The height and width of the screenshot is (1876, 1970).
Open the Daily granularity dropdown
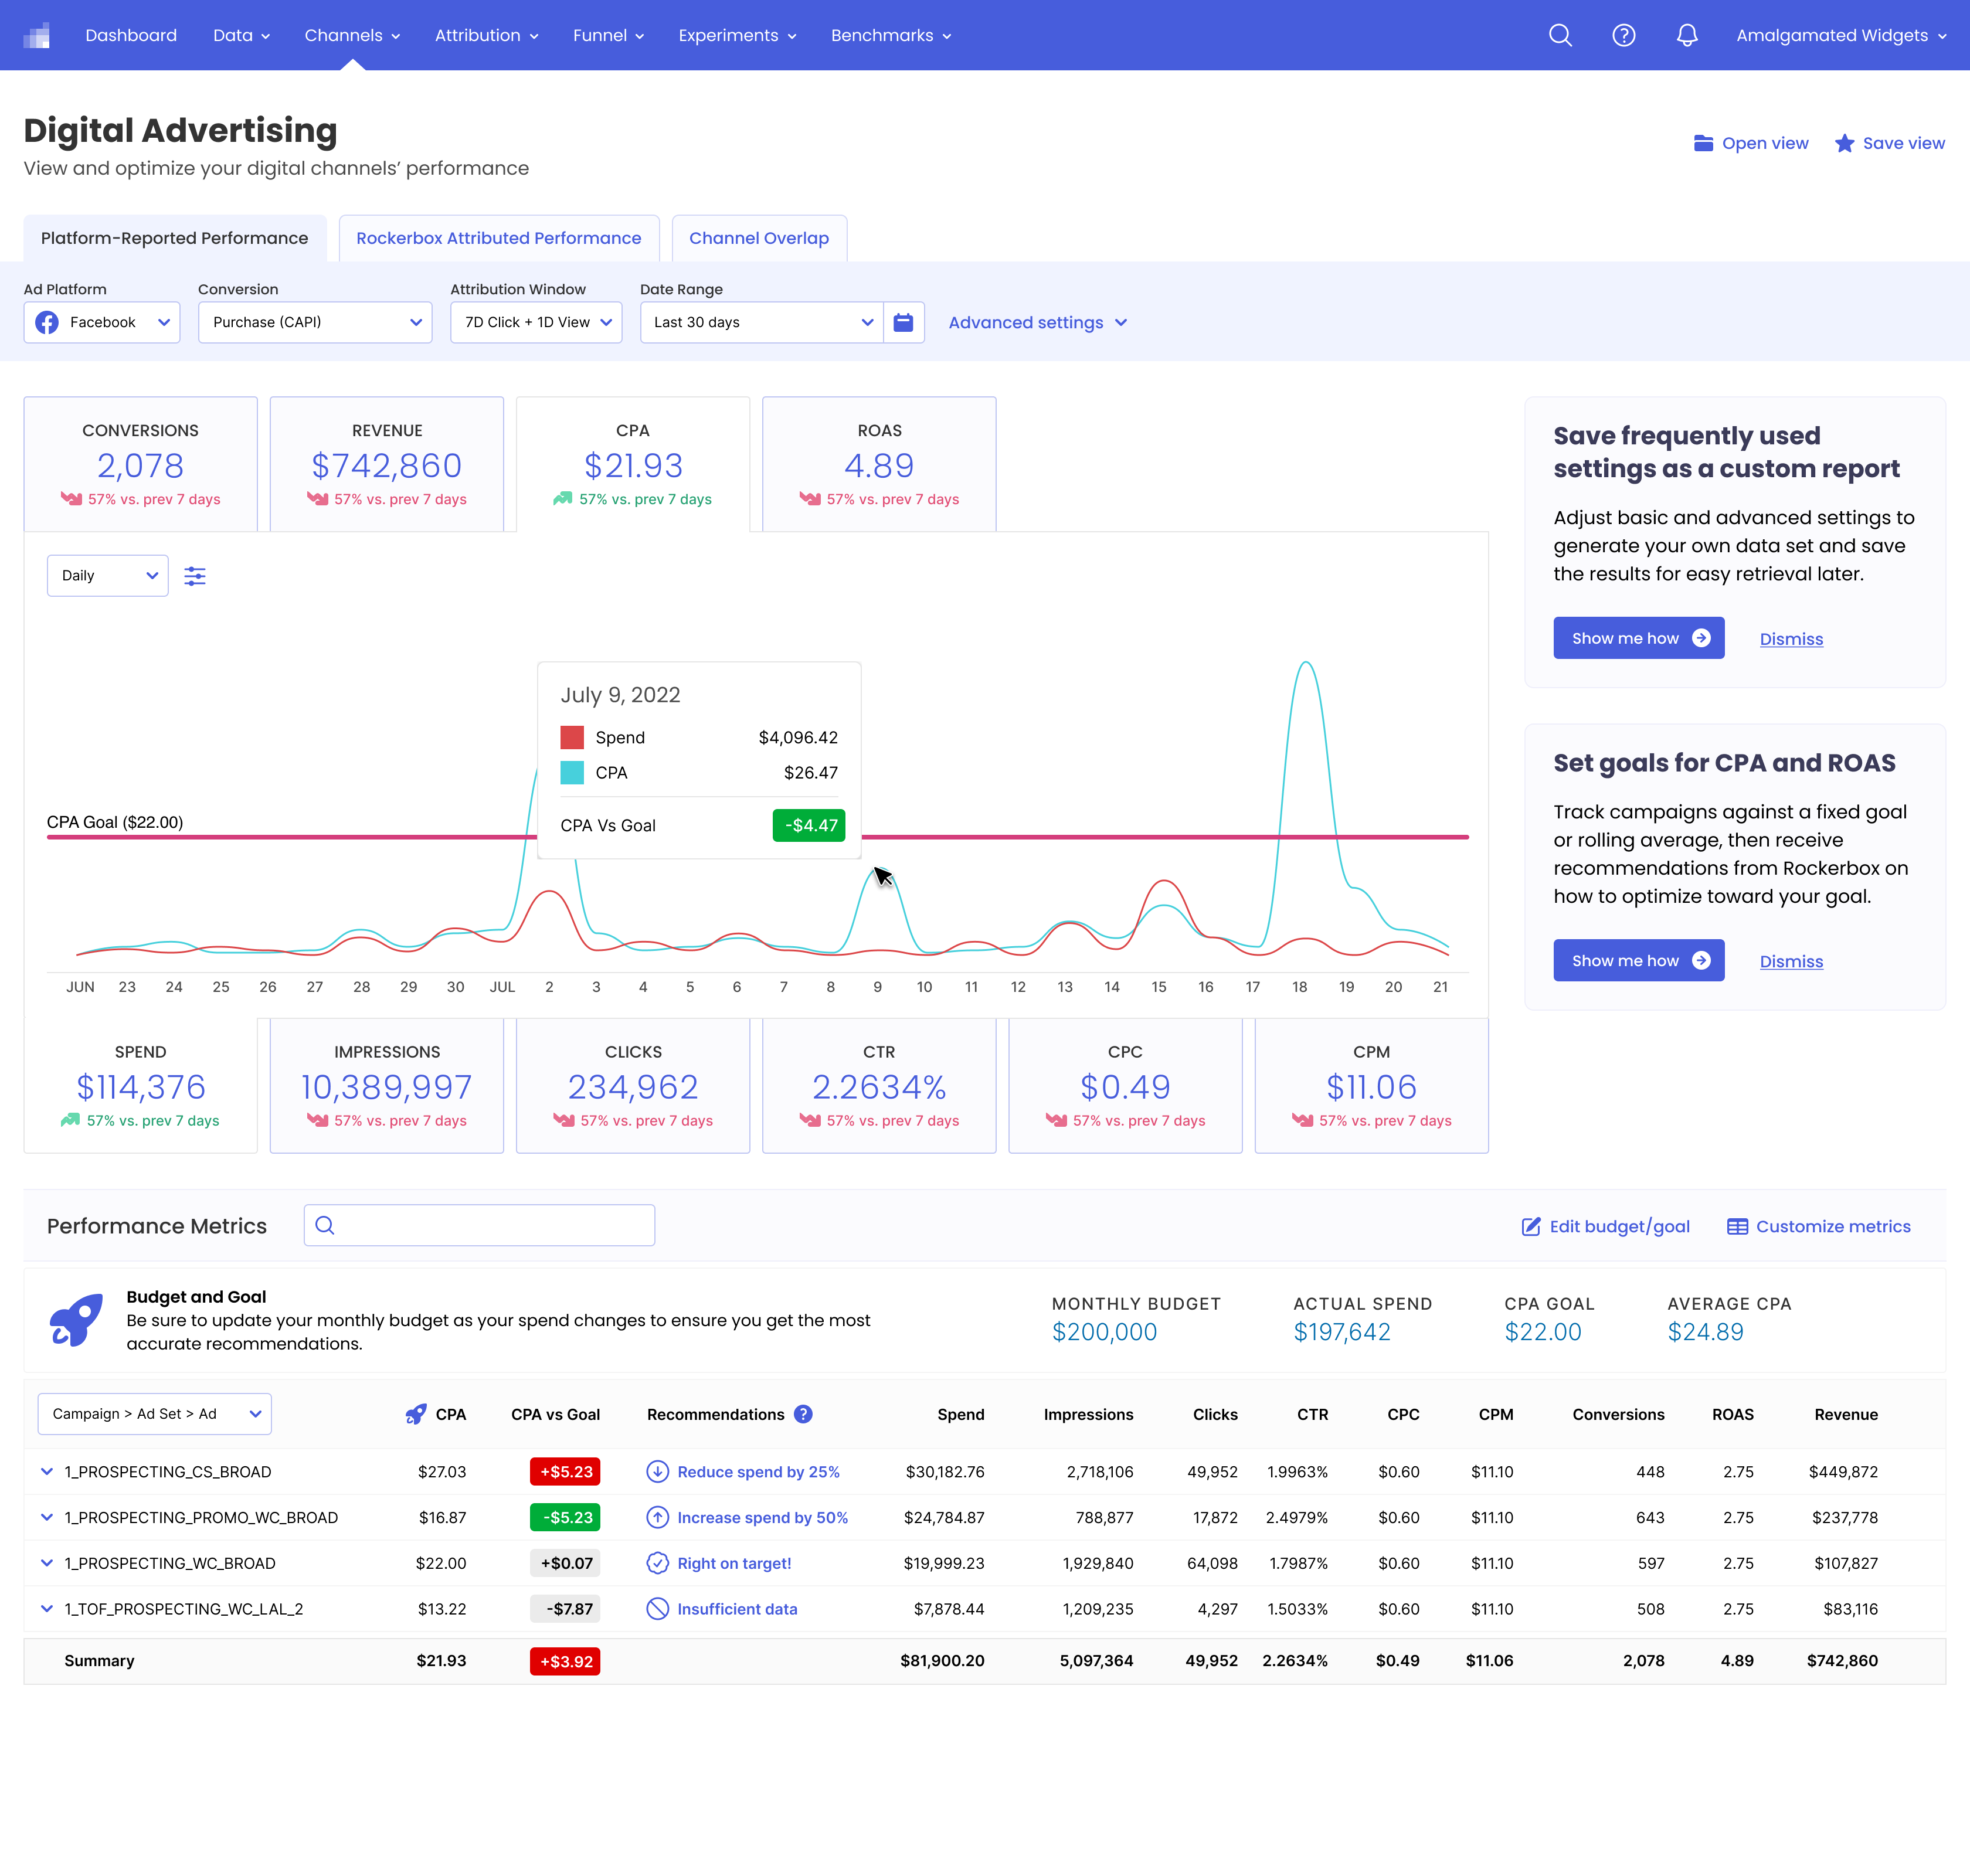pyautogui.click(x=108, y=576)
